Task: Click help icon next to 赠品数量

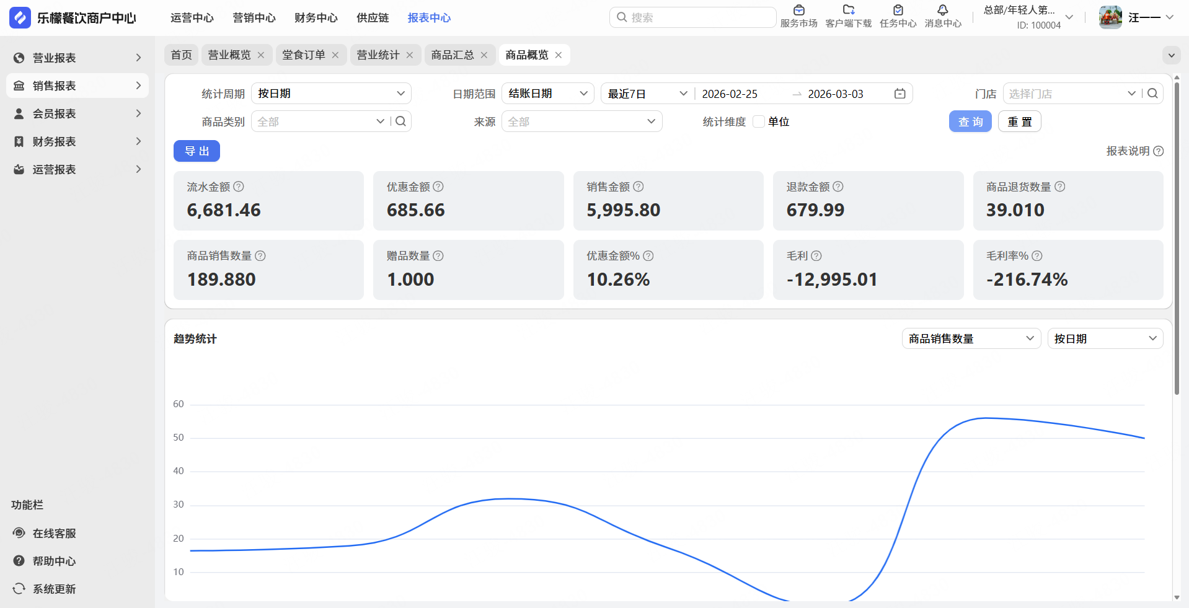Action: click(438, 256)
